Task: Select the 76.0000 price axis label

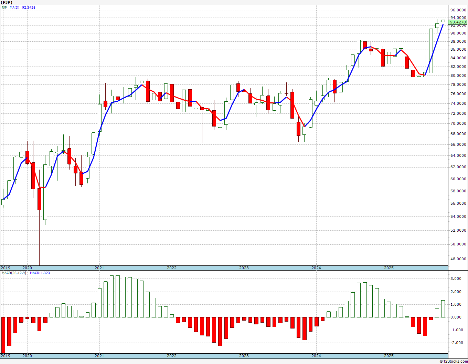Action: (x=458, y=94)
